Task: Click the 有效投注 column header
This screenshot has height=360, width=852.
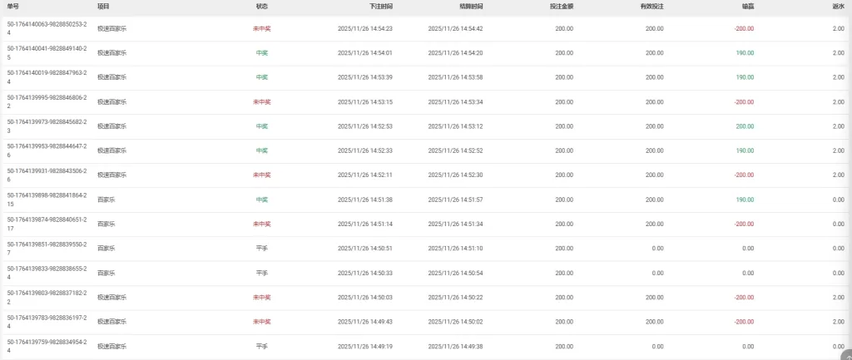Action: 651,6
